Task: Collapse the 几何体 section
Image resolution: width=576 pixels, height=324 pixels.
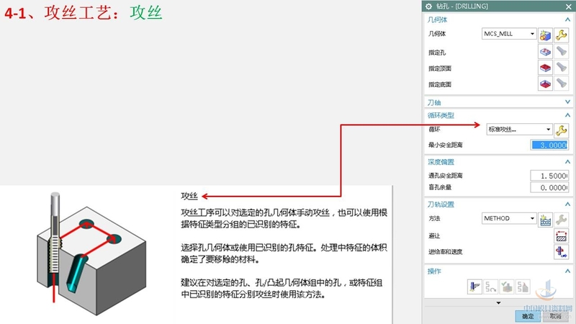Action: (567, 19)
